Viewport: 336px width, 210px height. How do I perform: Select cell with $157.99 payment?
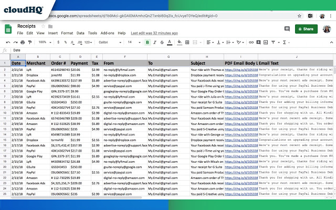click(x=80, y=80)
